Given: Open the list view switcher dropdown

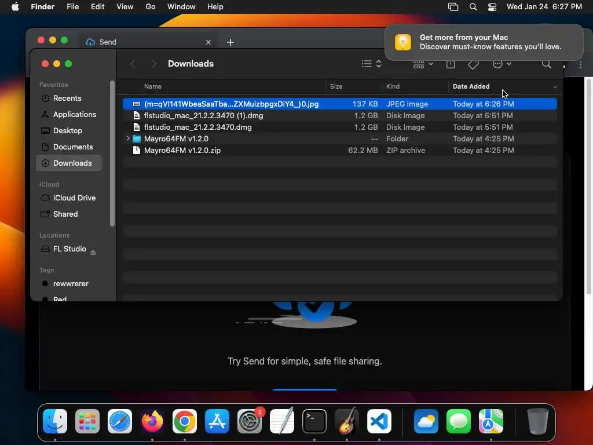Looking at the screenshot, I should [371, 64].
